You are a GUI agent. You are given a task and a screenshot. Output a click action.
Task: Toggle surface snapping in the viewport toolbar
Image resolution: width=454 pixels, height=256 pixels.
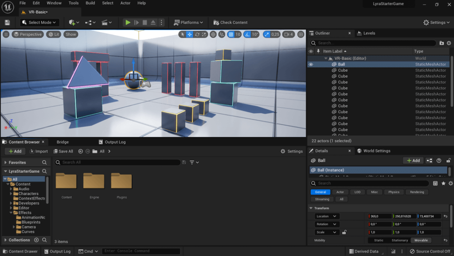(222, 34)
